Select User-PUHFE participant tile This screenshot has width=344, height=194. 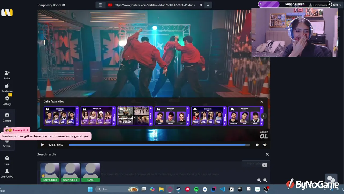coord(70,172)
